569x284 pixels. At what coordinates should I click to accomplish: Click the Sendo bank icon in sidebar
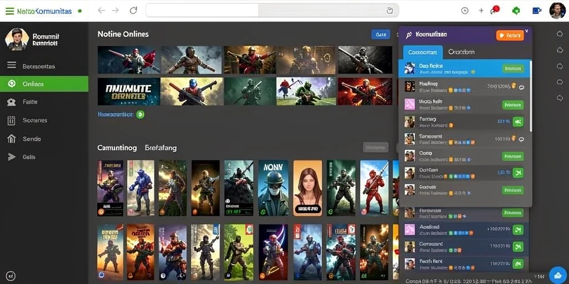(x=12, y=139)
